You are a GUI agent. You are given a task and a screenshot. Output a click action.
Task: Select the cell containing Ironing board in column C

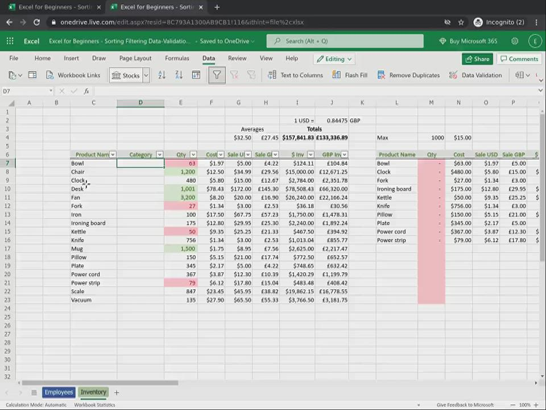click(x=93, y=223)
